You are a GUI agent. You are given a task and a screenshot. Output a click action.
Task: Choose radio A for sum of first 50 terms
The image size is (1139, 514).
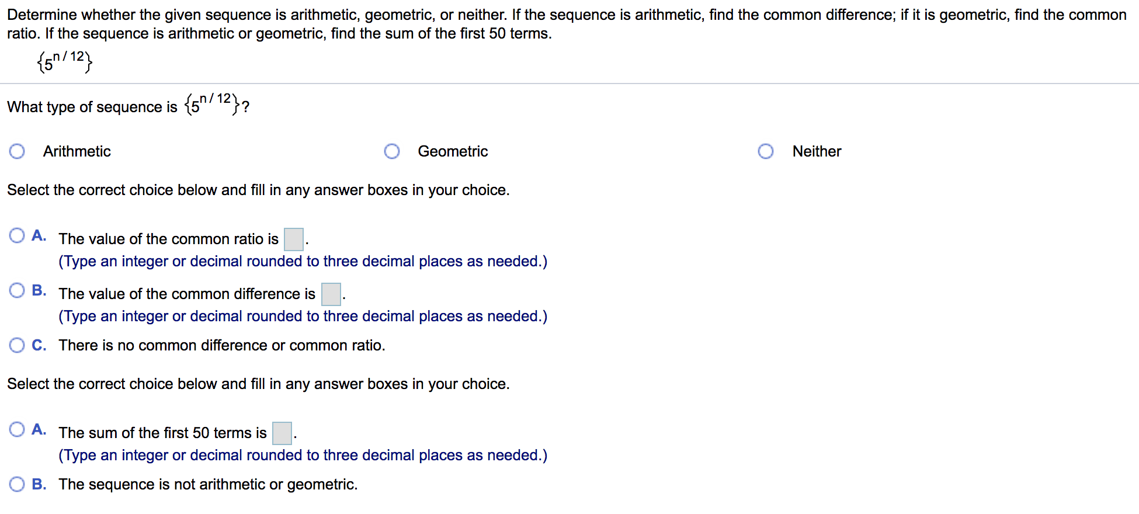(x=17, y=429)
